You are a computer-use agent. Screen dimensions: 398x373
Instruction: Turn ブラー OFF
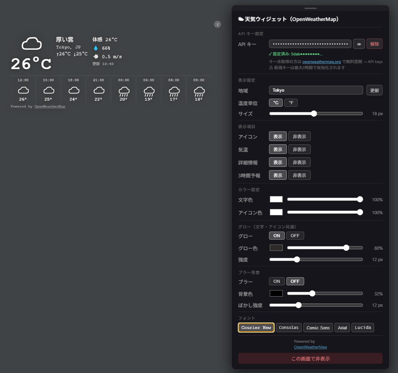(x=295, y=281)
